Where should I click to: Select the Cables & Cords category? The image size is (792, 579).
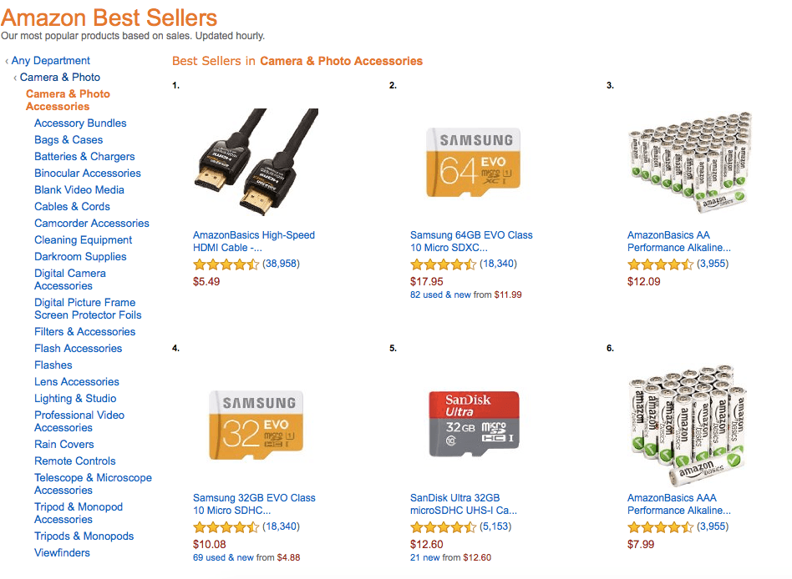coord(72,206)
